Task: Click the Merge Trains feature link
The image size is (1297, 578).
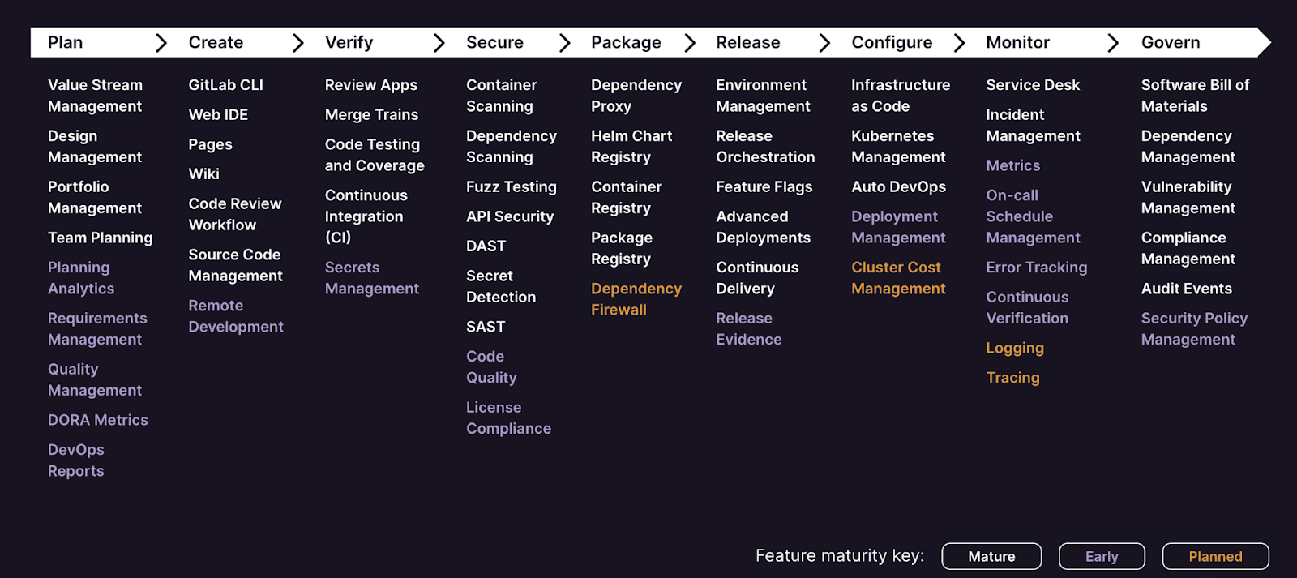Action: tap(371, 115)
